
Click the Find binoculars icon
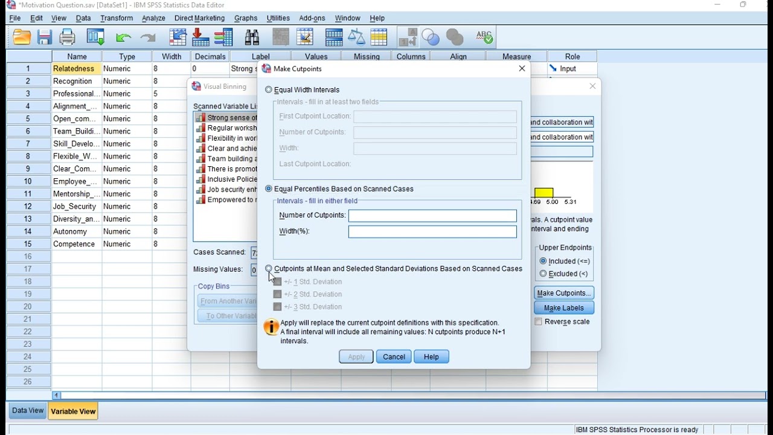(x=252, y=37)
